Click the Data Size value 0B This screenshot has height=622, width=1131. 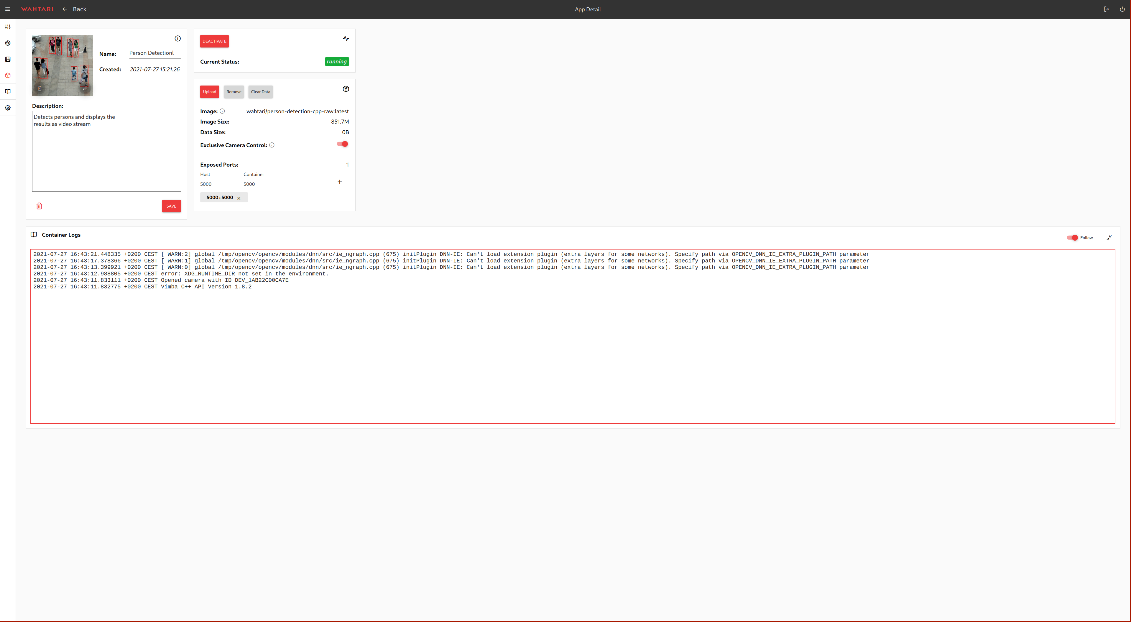click(x=346, y=132)
